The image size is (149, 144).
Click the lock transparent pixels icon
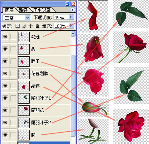pos(18,26)
